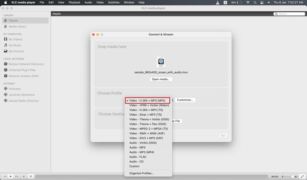Open the Video menu

point(100,3)
